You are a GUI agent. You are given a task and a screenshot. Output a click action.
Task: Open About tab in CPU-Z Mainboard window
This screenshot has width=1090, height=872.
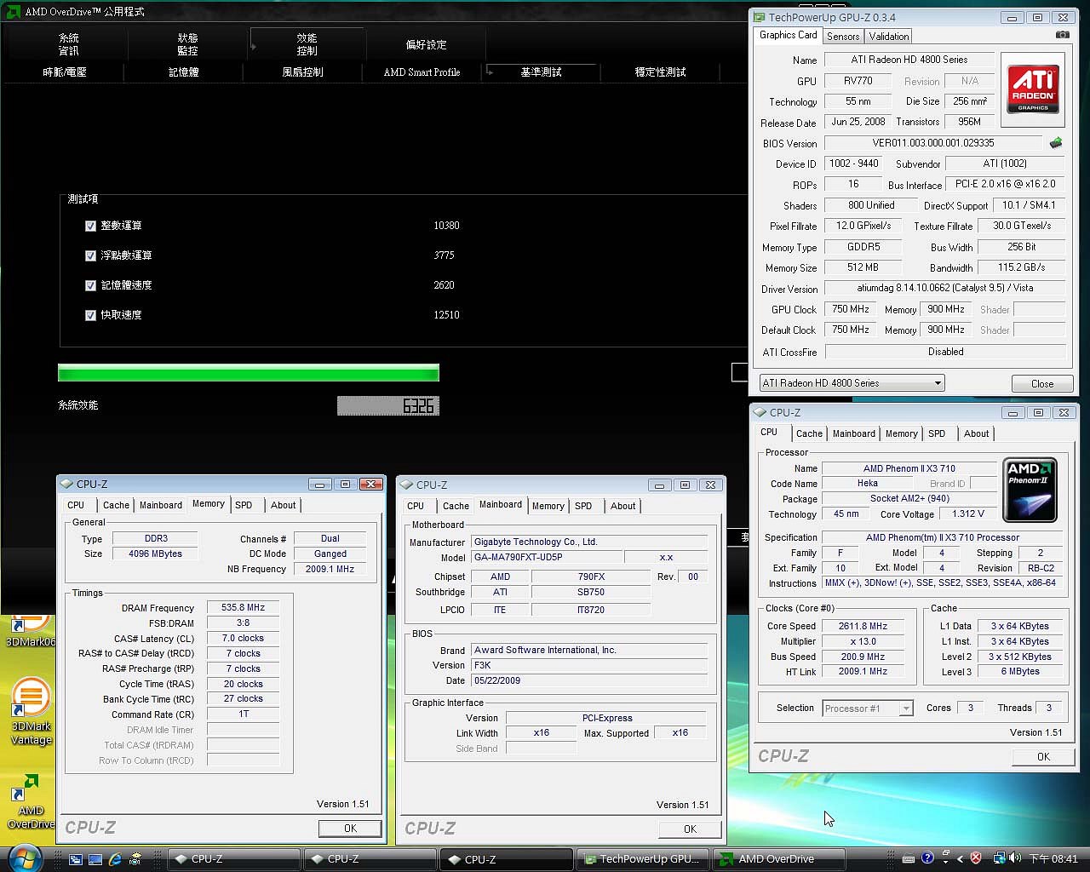(x=622, y=506)
